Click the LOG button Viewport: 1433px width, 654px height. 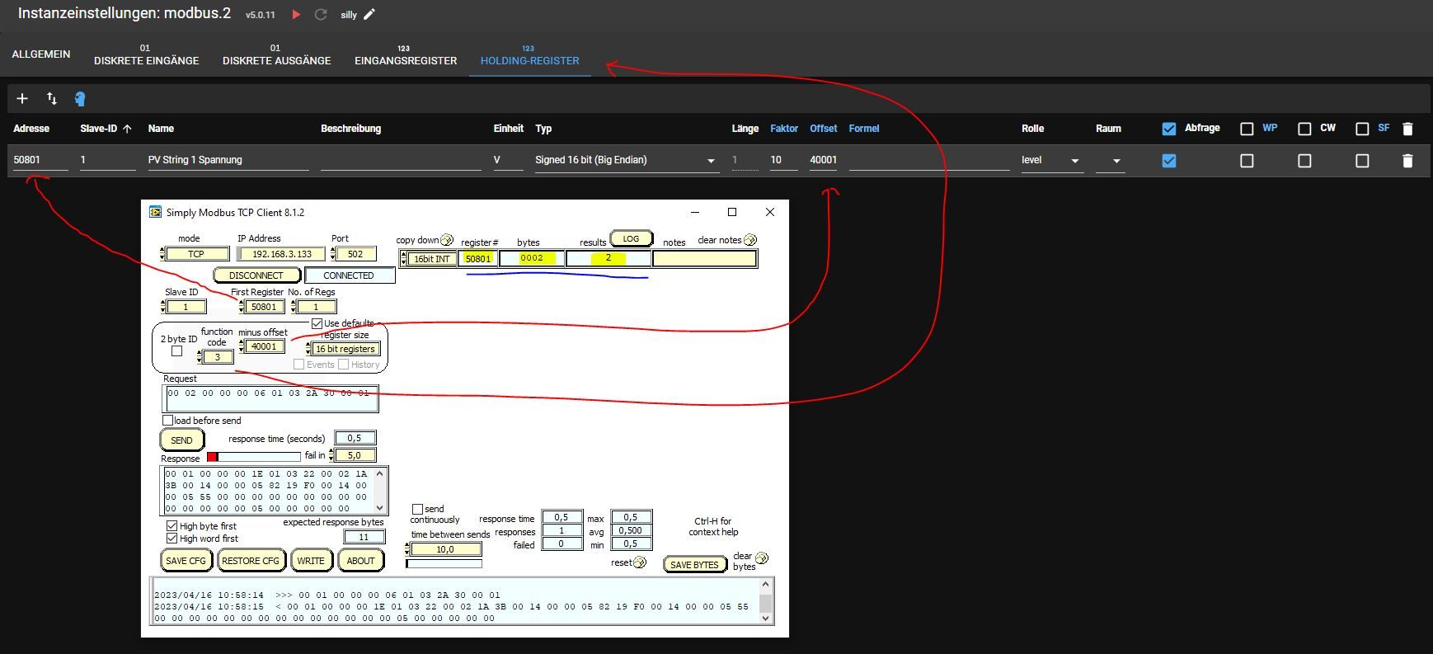tap(631, 239)
